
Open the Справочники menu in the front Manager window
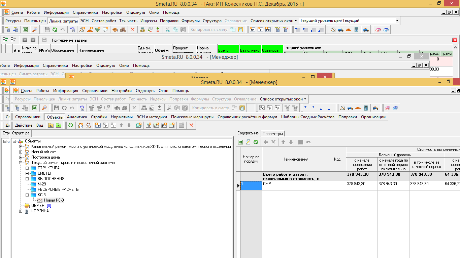(x=95, y=91)
